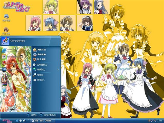This screenshot has height=123, width=164.
Task: Click the themed Start button on taskbar
Action: tap(7, 121)
